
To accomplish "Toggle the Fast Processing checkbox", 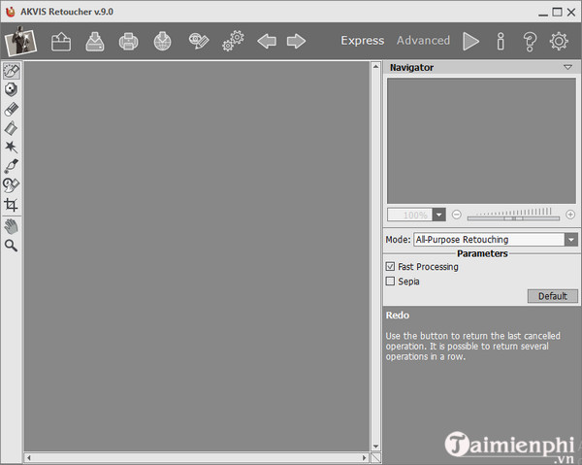I will (390, 266).
